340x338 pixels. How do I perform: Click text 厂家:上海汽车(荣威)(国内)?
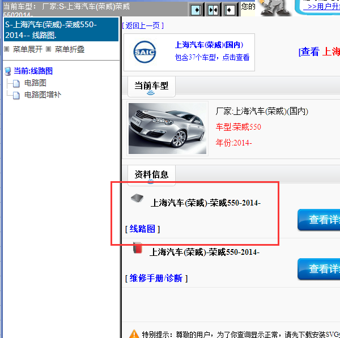pos(262,112)
